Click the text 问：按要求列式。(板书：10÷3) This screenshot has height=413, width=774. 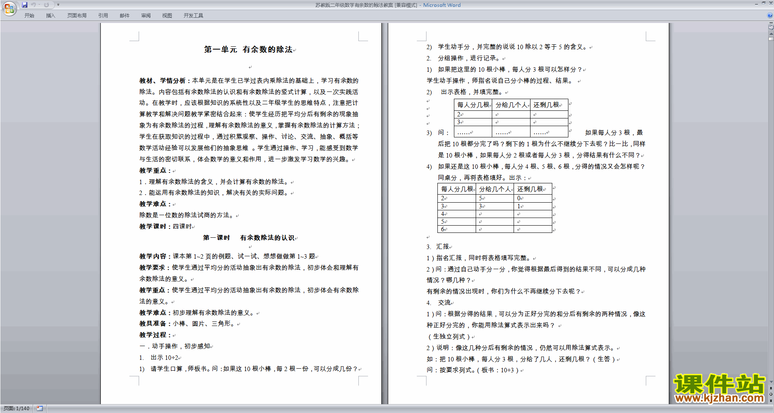point(473,370)
